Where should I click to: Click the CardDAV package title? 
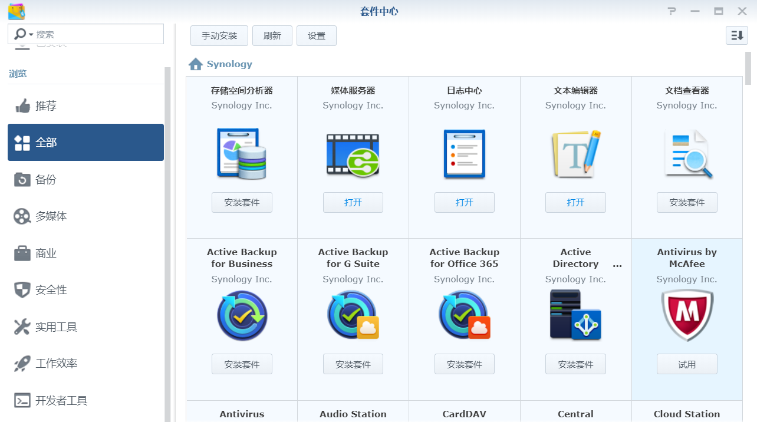[464, 414]
